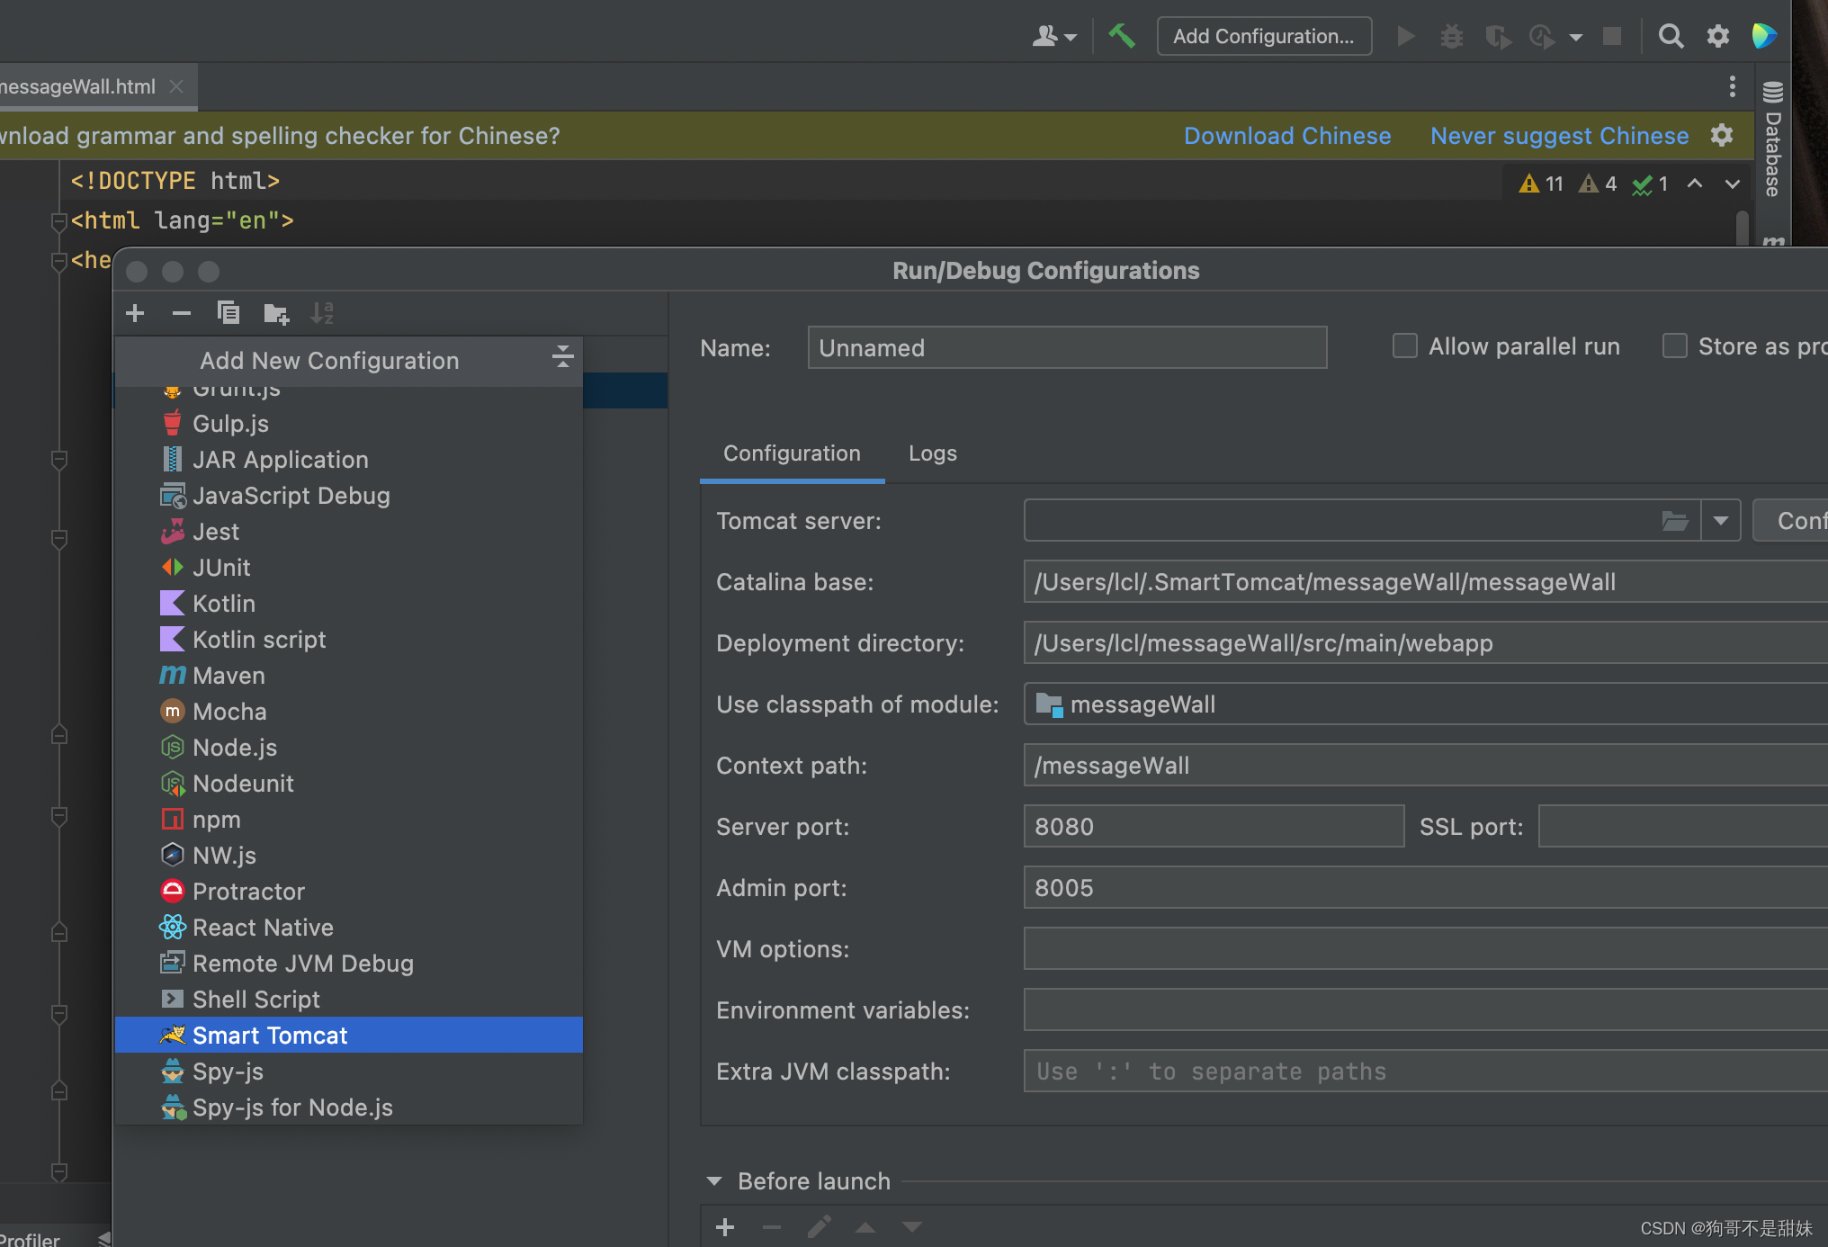Choose Smart Tomcat configuration type
Image resolution: width=1828 pixels, height=1247 pixels.
(349, 1036)
